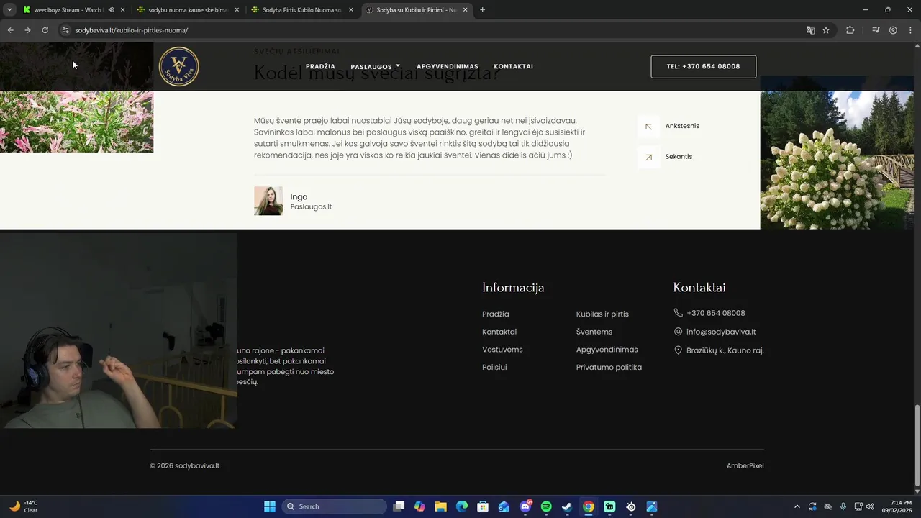Click the TEL: +370 654 08008 button
The width and height of the screenshot is (921, 518).
coord(703,66)
